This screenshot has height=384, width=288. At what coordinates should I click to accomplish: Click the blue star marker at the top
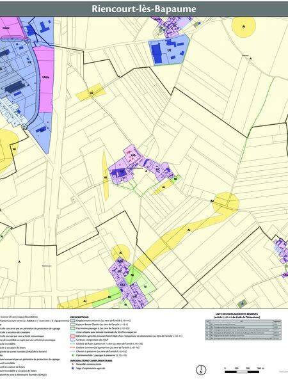200,23
